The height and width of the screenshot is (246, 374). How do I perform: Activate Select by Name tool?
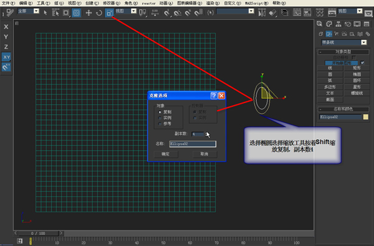point(55,12)
